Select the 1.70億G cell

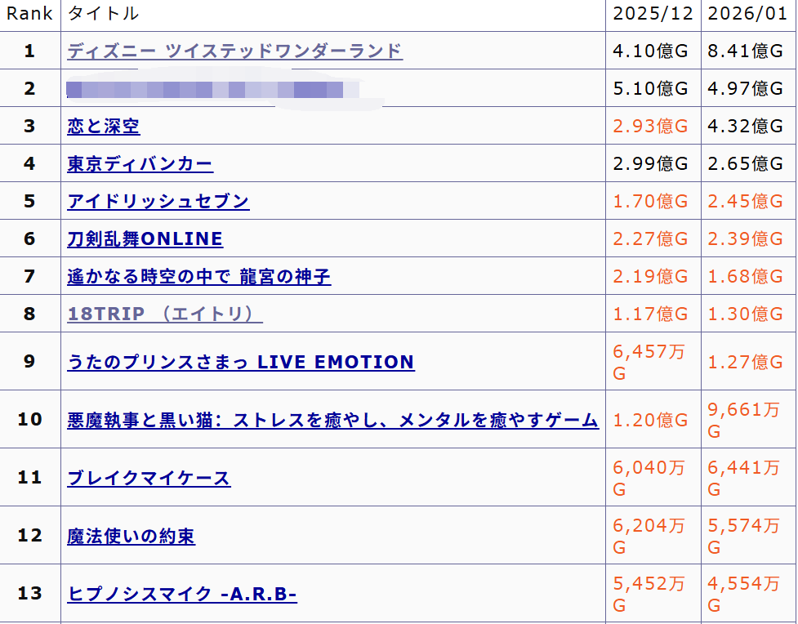coord(653,201)
